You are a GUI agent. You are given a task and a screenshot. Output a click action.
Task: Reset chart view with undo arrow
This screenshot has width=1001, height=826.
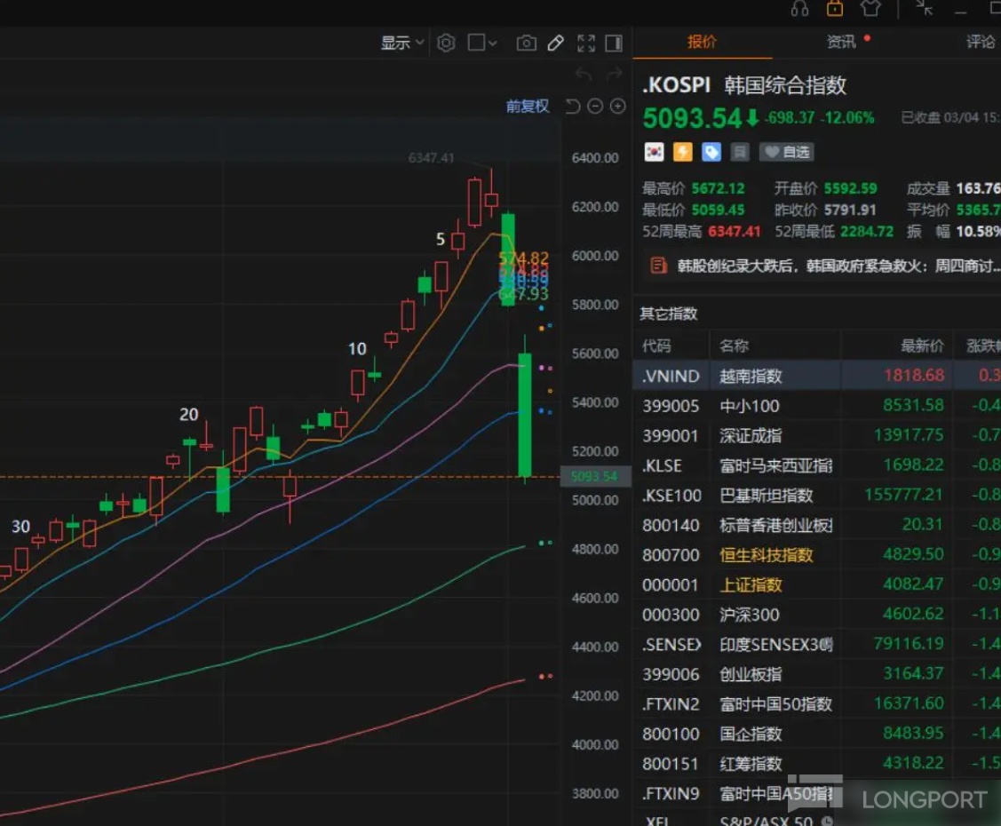pyautogui.click(x=573, y=107)
